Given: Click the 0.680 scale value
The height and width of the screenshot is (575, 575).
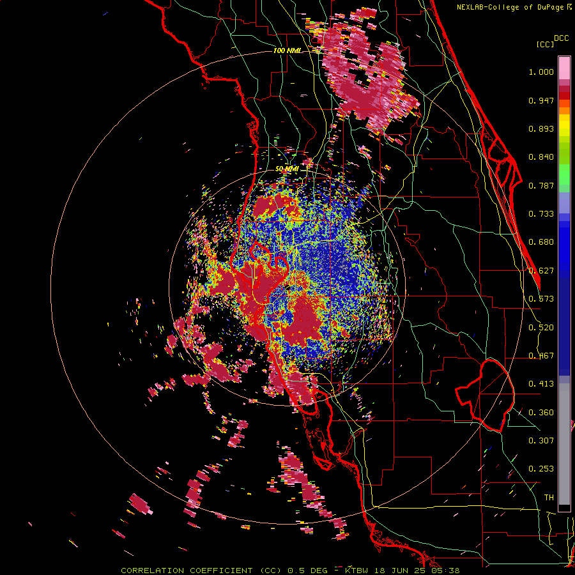Looking at the screenshot, I should pyautogui.click(x=541, y=242).
